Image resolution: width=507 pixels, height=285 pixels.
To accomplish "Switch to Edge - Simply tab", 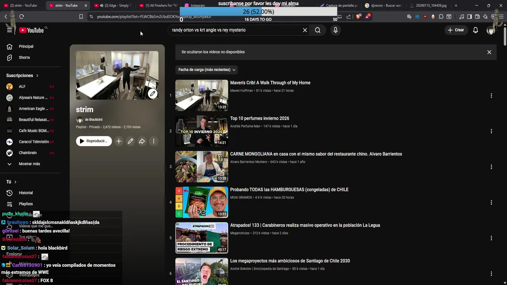I will click(114, 6).
